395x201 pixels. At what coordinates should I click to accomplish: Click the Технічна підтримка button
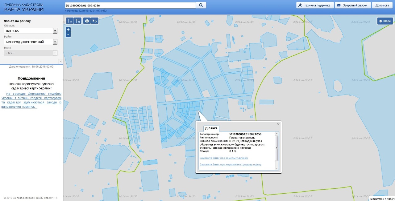pyautogui.click(x=314, y=5)
